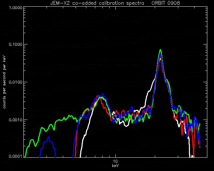Click the 0.1000 y-axis tick label
Screen dimensions: 214x171
pyautogui.click(x=16, y=44)
